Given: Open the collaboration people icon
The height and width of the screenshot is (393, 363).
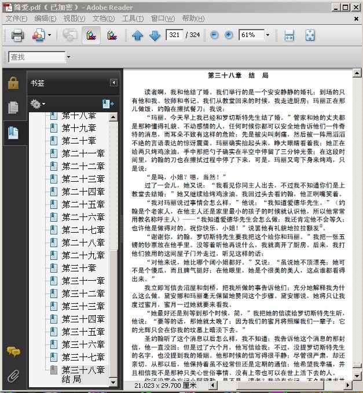Looking at the screenshot, I should coord(38,35).
